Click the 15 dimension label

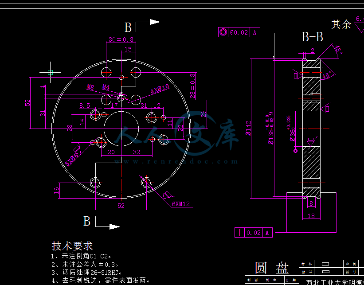click(128, 49)
